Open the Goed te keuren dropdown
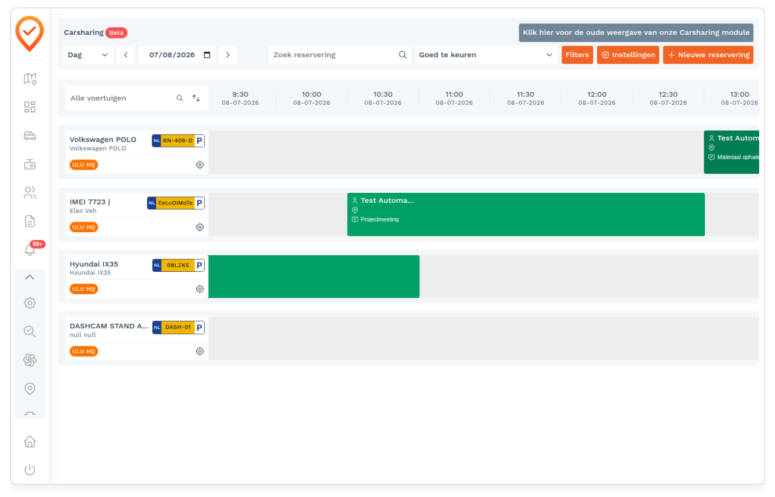This screenshot has height=497, width=775. 486,55
